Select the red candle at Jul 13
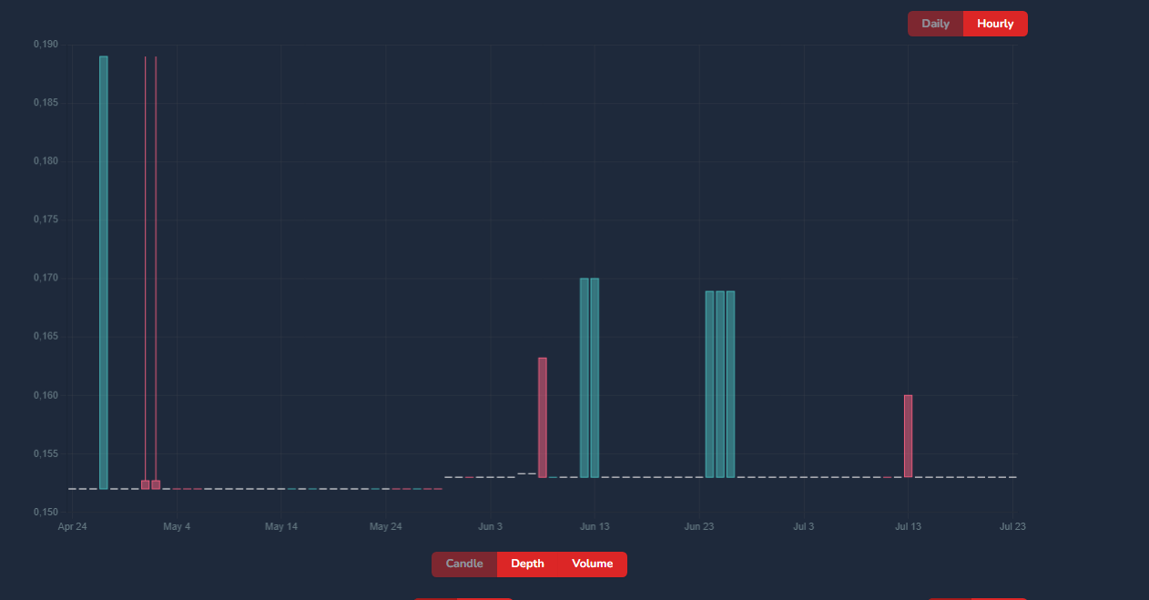The image size is (1149, 600). (x=909, y=436)
